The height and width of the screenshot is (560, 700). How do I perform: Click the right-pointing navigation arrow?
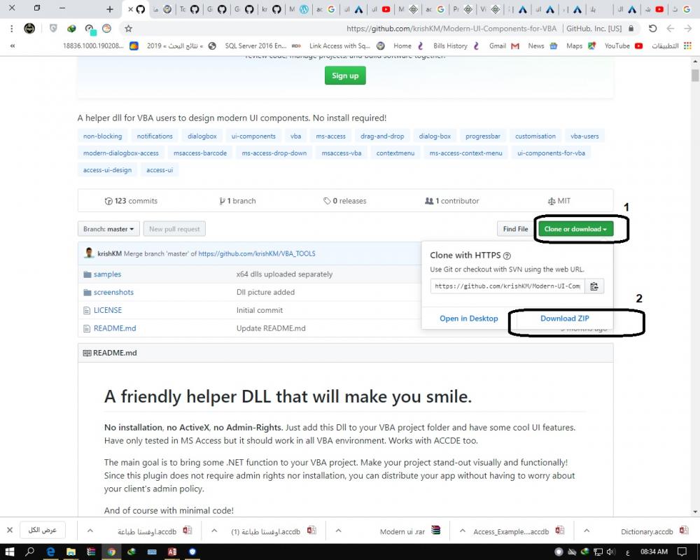687,29
